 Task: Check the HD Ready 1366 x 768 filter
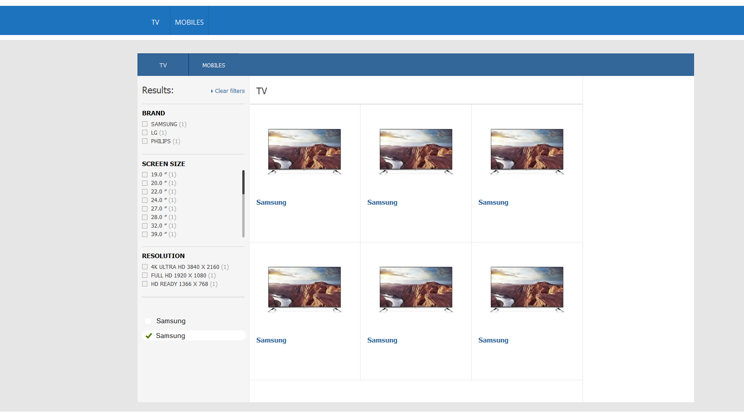145,284
